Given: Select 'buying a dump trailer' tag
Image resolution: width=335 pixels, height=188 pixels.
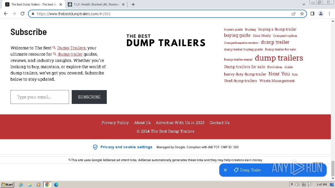Looking at the screenshot, I should click(x=277, y=29).
